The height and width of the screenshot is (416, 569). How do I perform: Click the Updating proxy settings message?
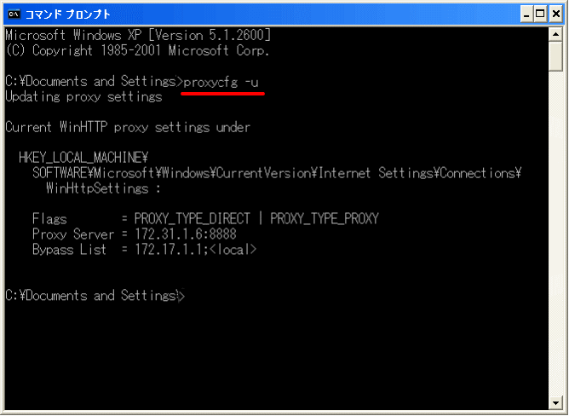point(83,97)
